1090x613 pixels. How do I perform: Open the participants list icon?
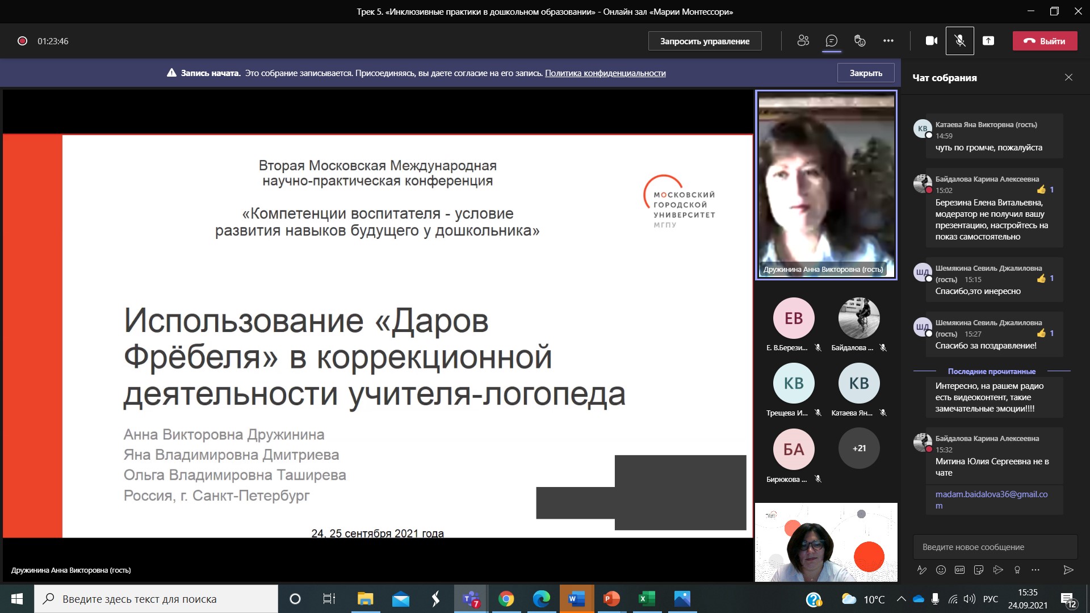(x=803, y=41)
